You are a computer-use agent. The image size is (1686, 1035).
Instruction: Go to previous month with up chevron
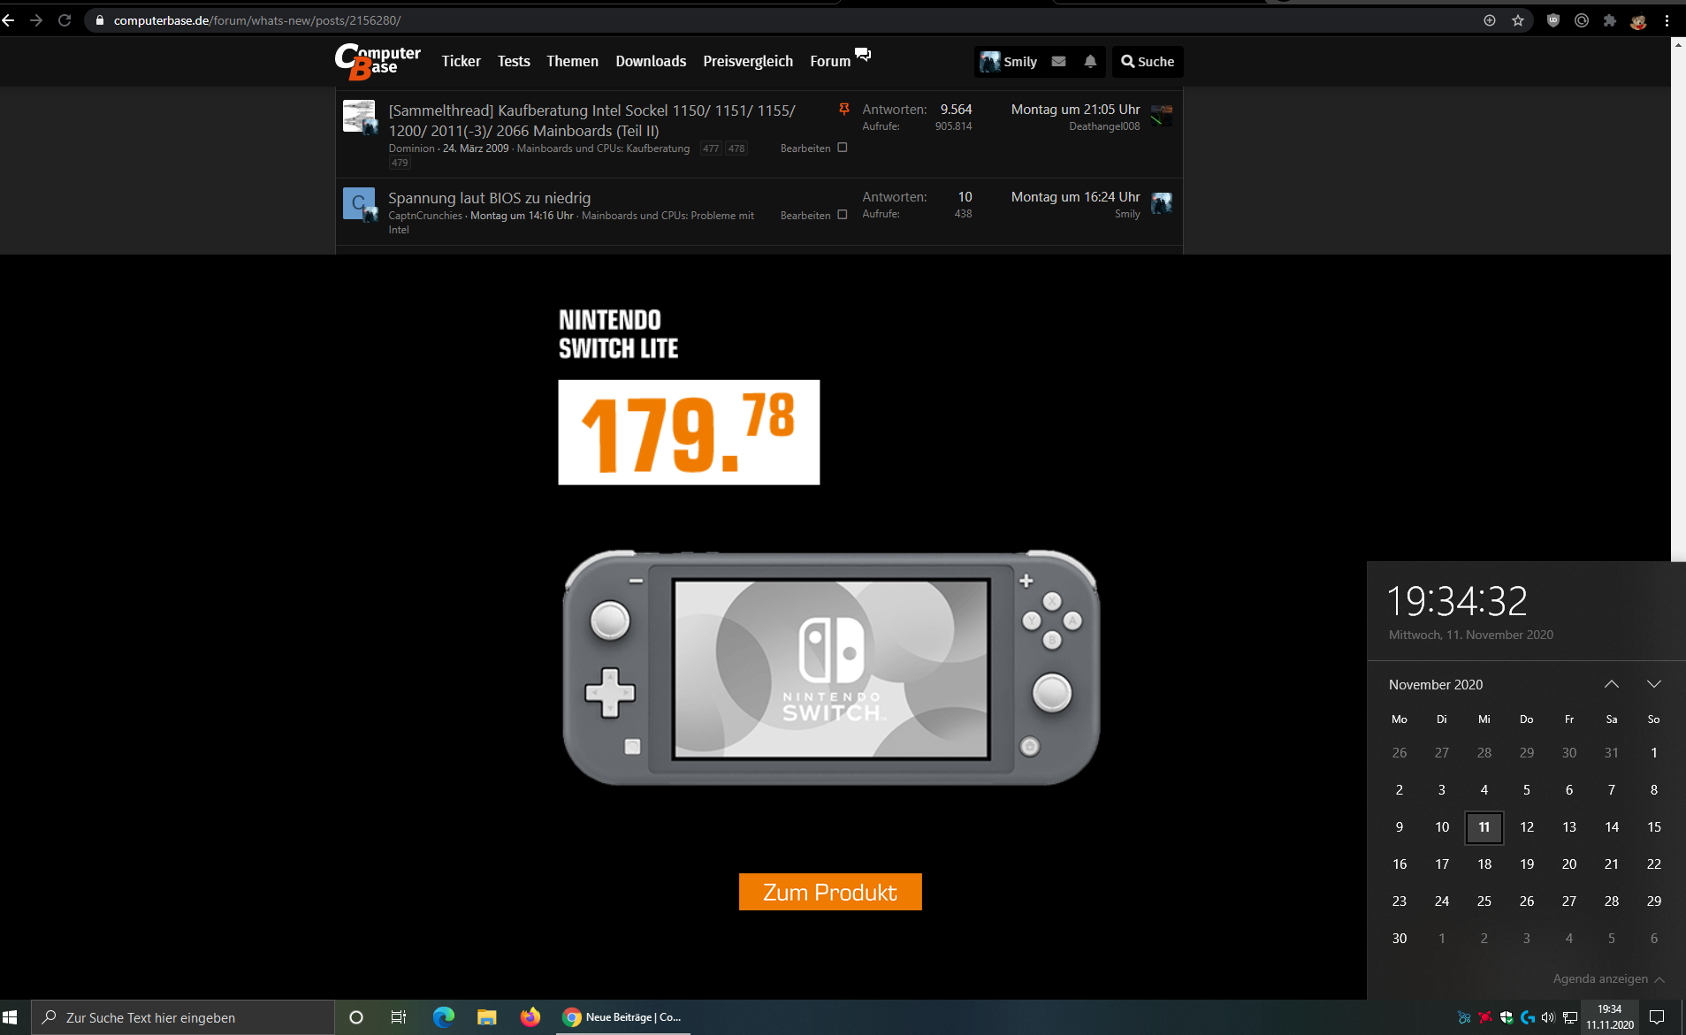tap(1612, 684)
